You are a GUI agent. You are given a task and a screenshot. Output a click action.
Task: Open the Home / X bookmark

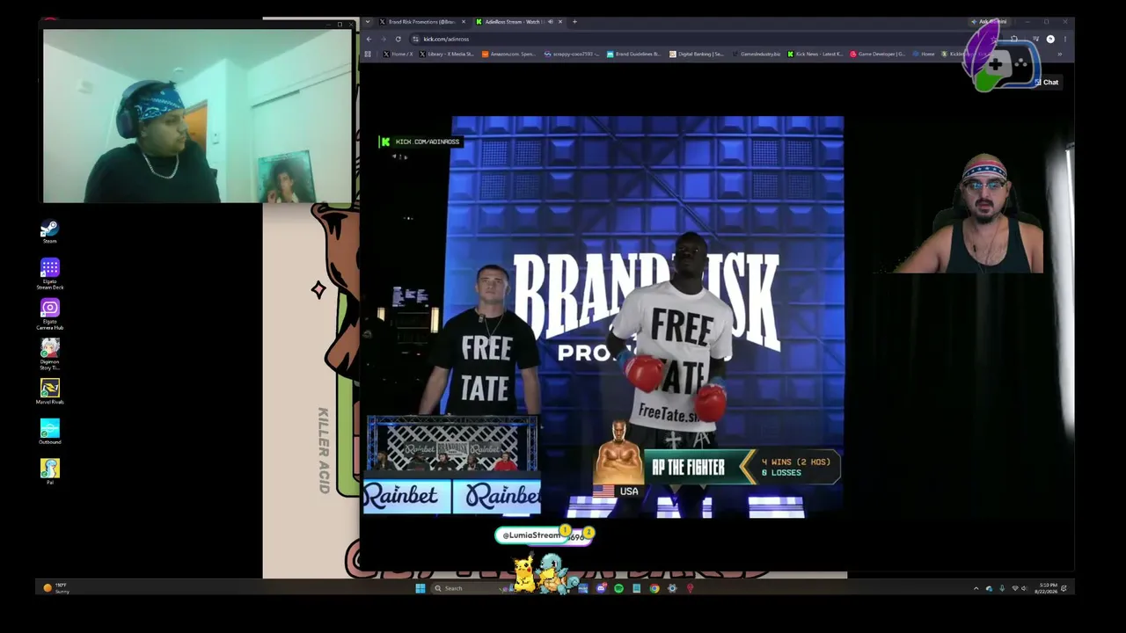coord(398,55)
